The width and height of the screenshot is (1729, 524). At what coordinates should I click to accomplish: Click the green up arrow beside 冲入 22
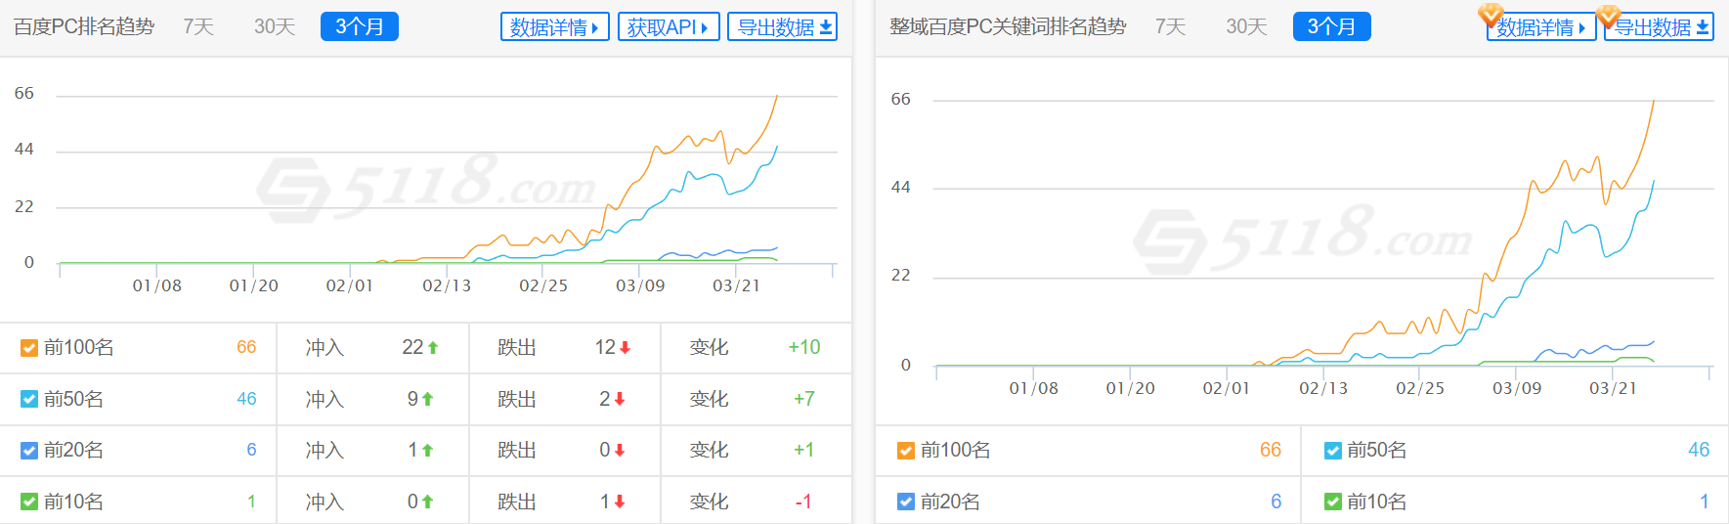433,348
